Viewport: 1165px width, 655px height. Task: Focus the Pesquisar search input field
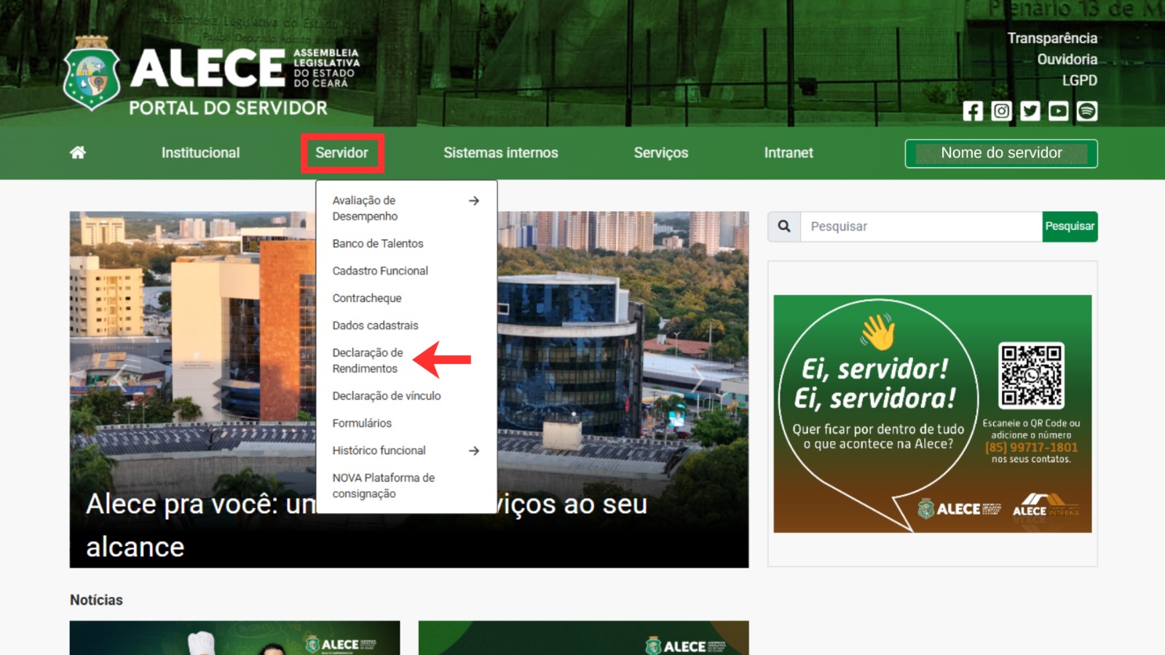click(x=920, y=226)
